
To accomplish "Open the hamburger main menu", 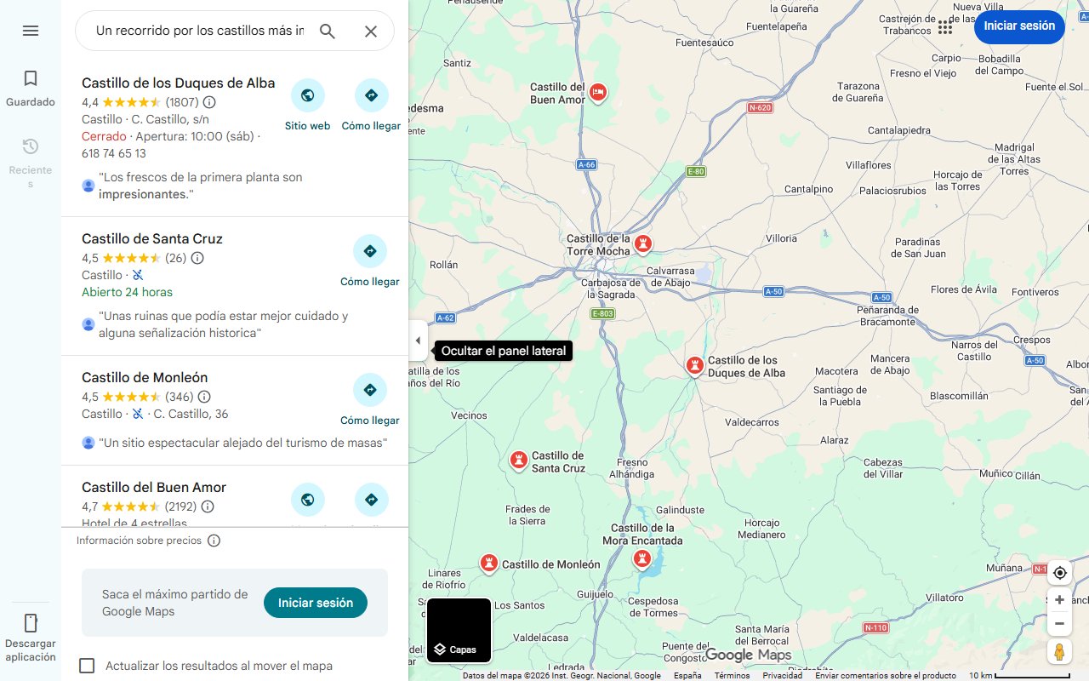I will [x=31, y=31].
